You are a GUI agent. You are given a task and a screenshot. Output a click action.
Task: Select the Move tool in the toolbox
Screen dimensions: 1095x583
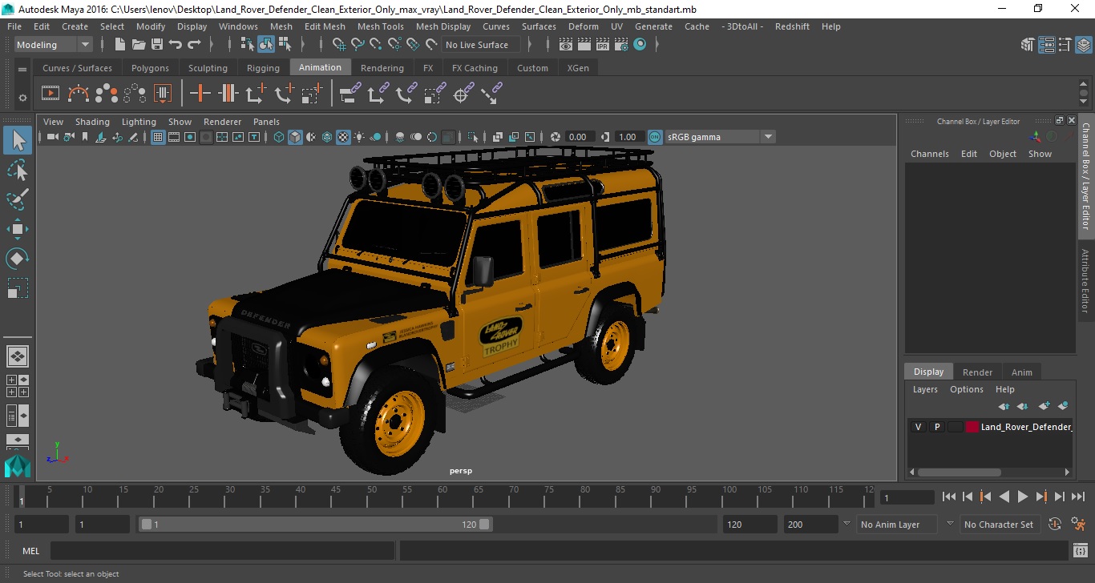(x=18, y=229)
